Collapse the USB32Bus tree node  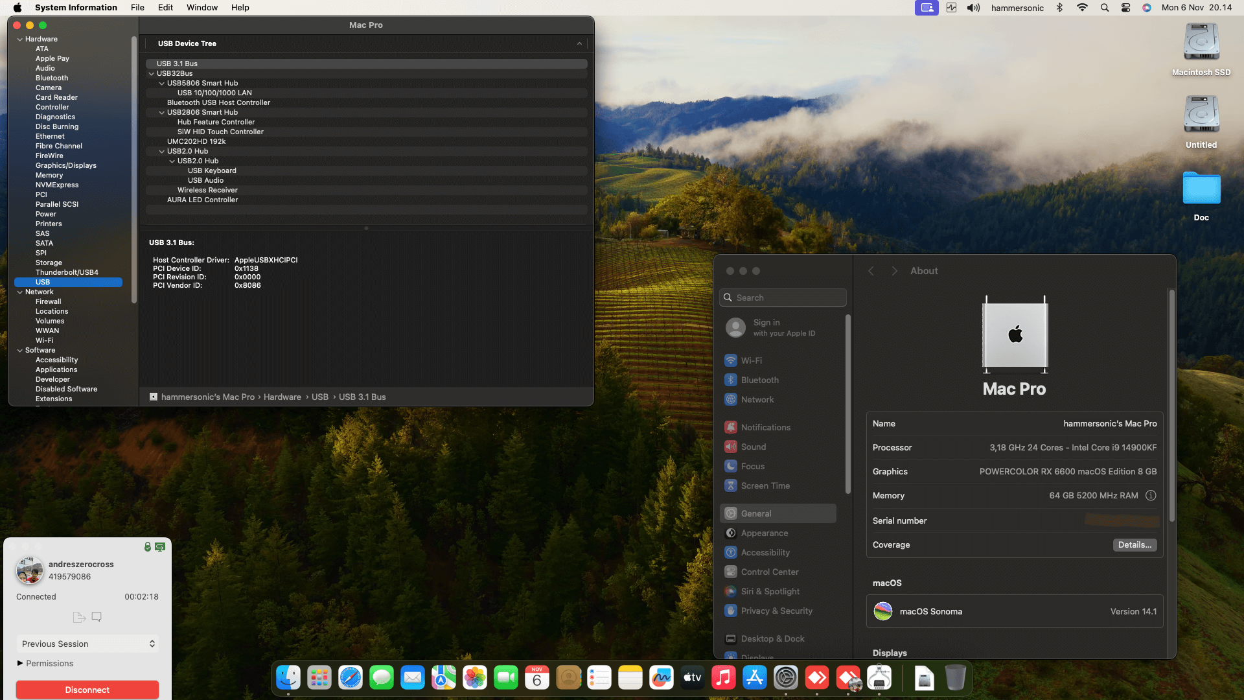point(152,74)
